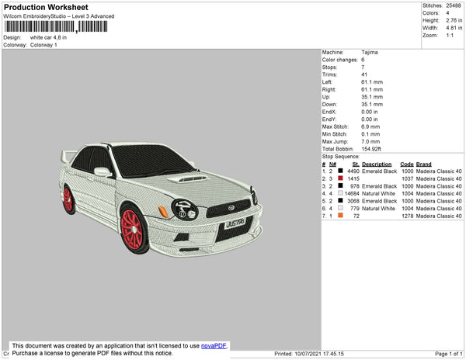Click the Description column header
This screenshot has width=466, height=360.
click(377, 164)
